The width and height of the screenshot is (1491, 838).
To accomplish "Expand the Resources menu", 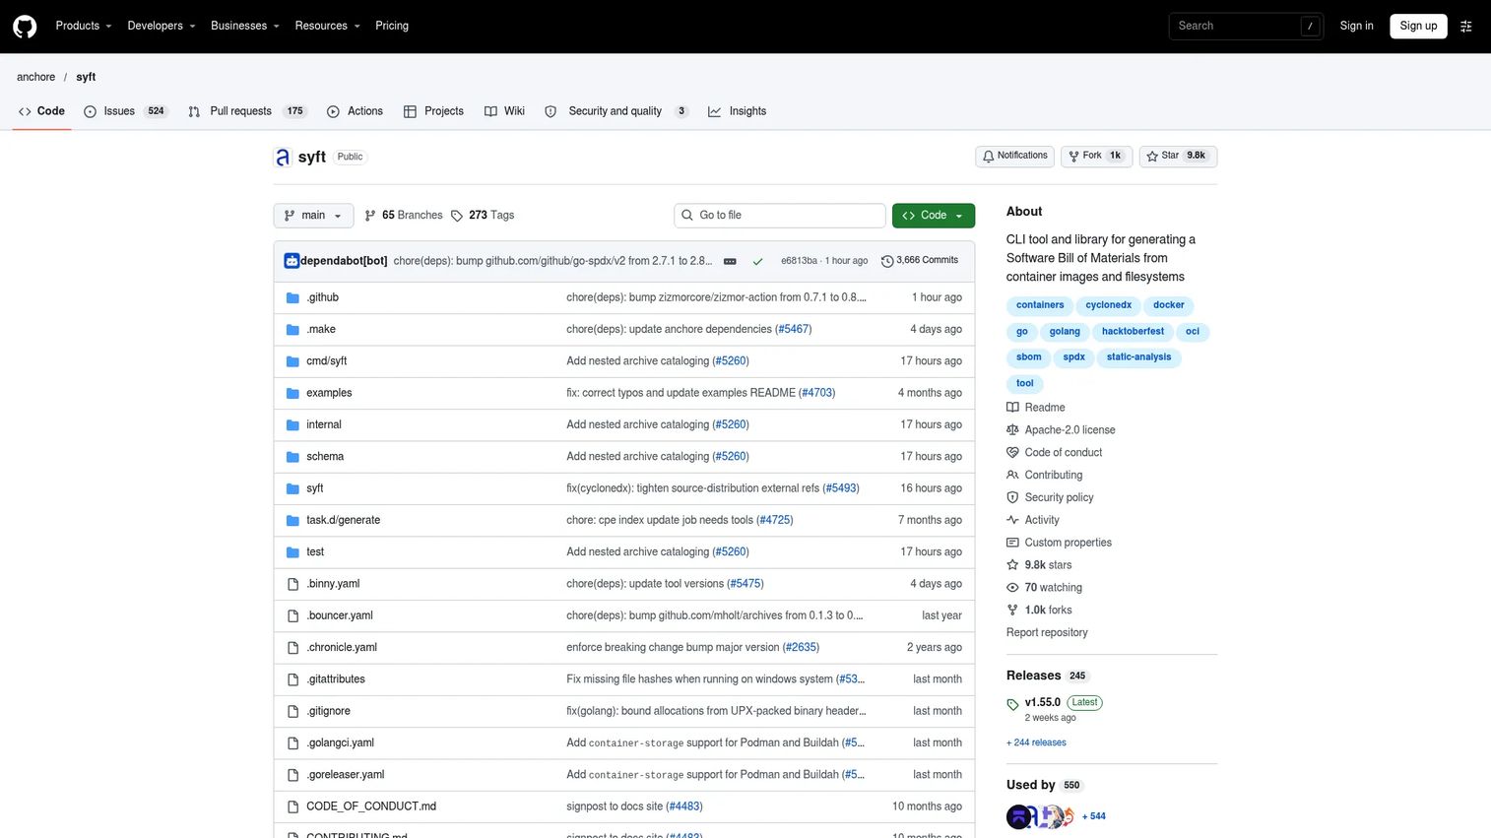I will [x=328, y=26].
